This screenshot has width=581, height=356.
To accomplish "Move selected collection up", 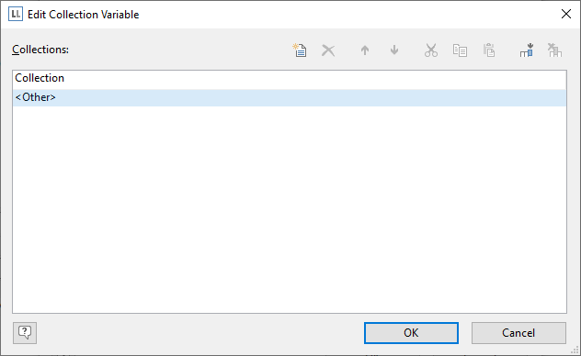I will [365, 50].
